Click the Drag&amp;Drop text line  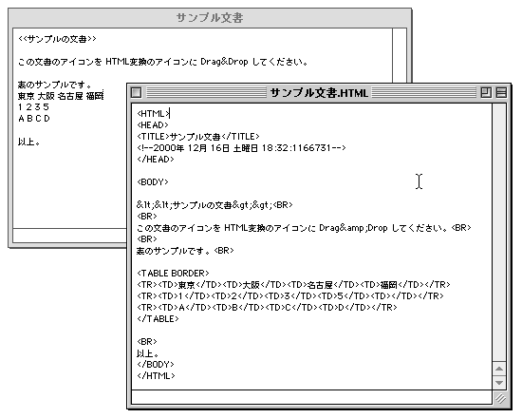[x=304, y=228]
